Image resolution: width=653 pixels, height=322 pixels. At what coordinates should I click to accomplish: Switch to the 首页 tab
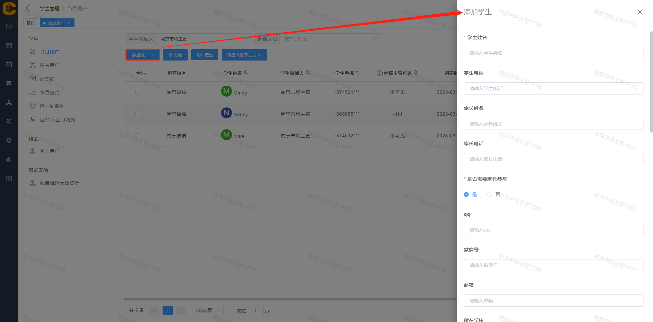(x=31, y=23)
